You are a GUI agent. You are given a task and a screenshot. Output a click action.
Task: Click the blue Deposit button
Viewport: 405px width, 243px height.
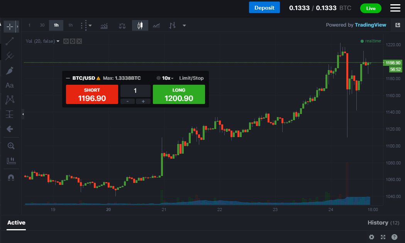[264, 7]
